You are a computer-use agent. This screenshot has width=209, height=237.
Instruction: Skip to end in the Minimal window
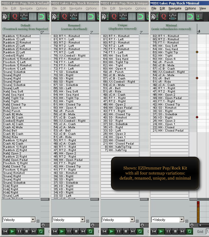182,231
